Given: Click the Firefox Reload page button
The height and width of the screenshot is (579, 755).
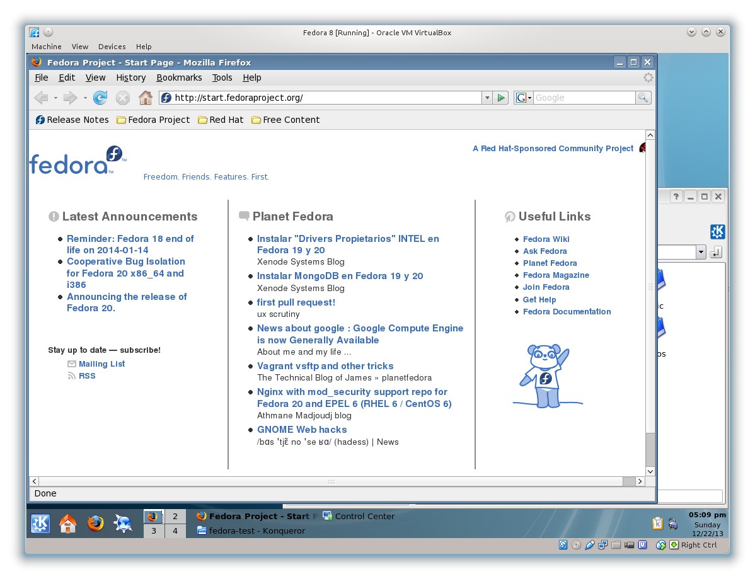Looking at the screenshot, I should pos(100,98).
